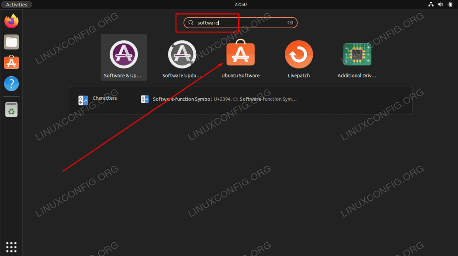The image size is (458, 256).
Task: Click the network status icon
Action: [x=431, y=5]
